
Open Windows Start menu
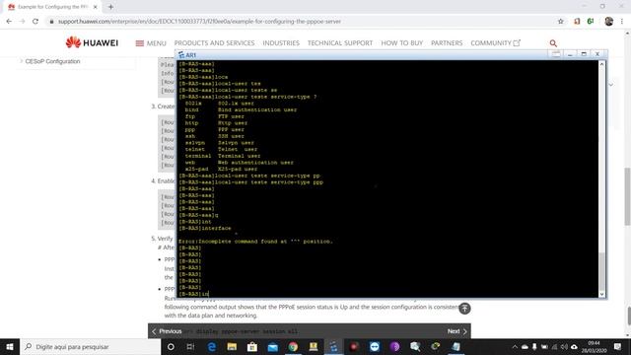click(10, 346)
